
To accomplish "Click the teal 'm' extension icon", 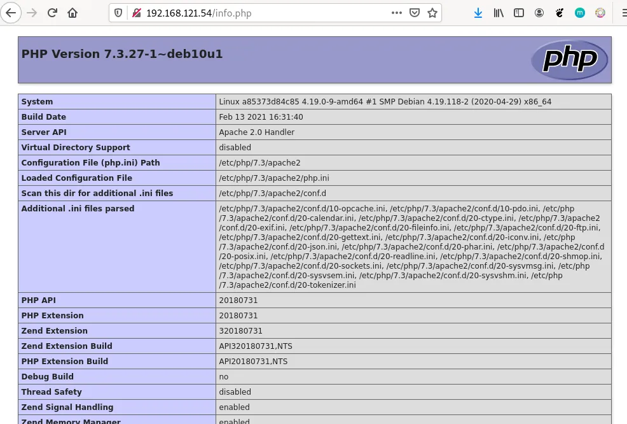I will point(580,13).
